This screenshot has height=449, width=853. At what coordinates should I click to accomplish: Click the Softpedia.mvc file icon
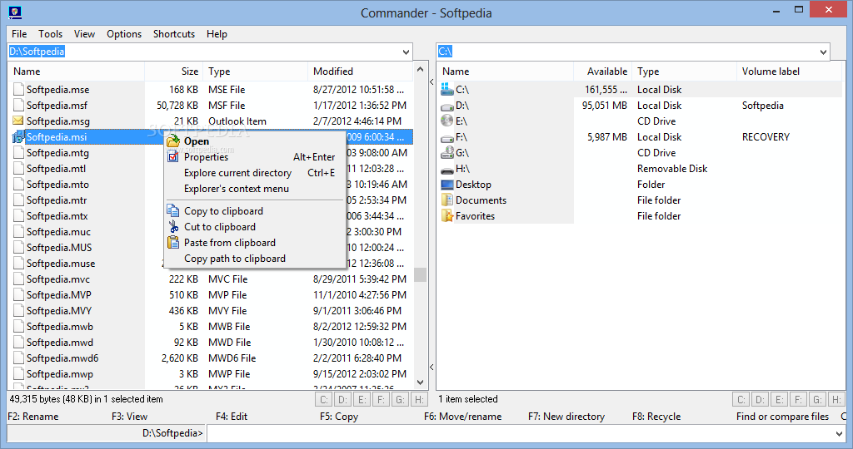pyautogui.click(x=18, y=279)
